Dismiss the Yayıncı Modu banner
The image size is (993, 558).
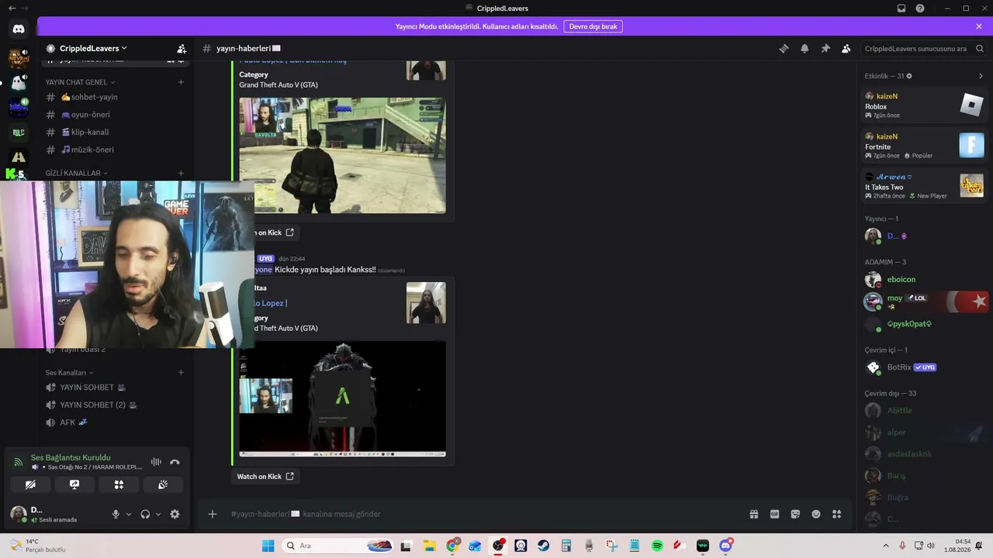979,26
